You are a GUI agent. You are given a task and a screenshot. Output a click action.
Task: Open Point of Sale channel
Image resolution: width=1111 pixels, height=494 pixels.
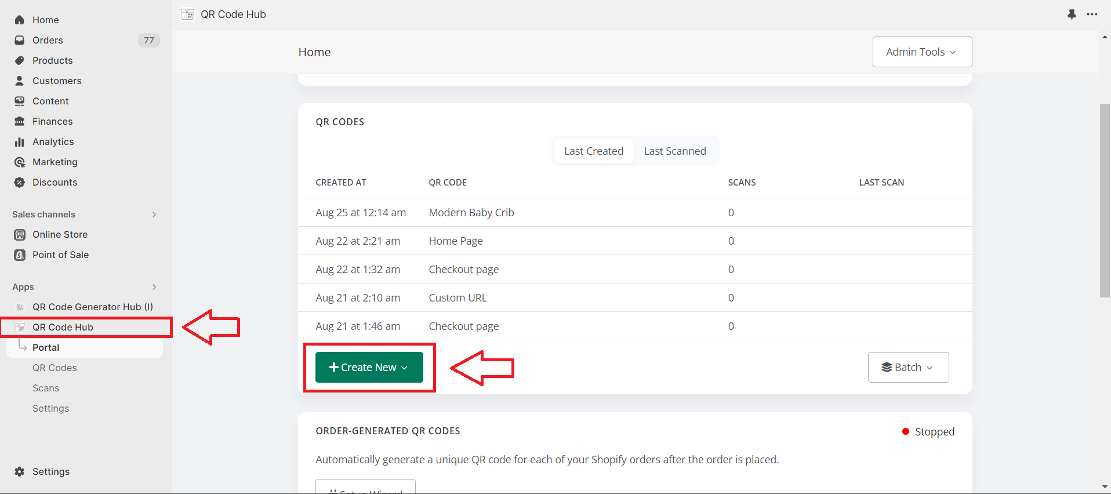tap(60, 255)
